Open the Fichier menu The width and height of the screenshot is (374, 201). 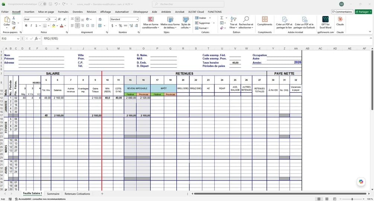(5, 12)
